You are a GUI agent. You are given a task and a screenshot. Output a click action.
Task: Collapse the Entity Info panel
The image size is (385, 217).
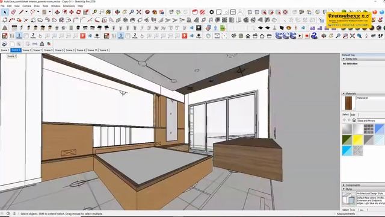(343, 59)
